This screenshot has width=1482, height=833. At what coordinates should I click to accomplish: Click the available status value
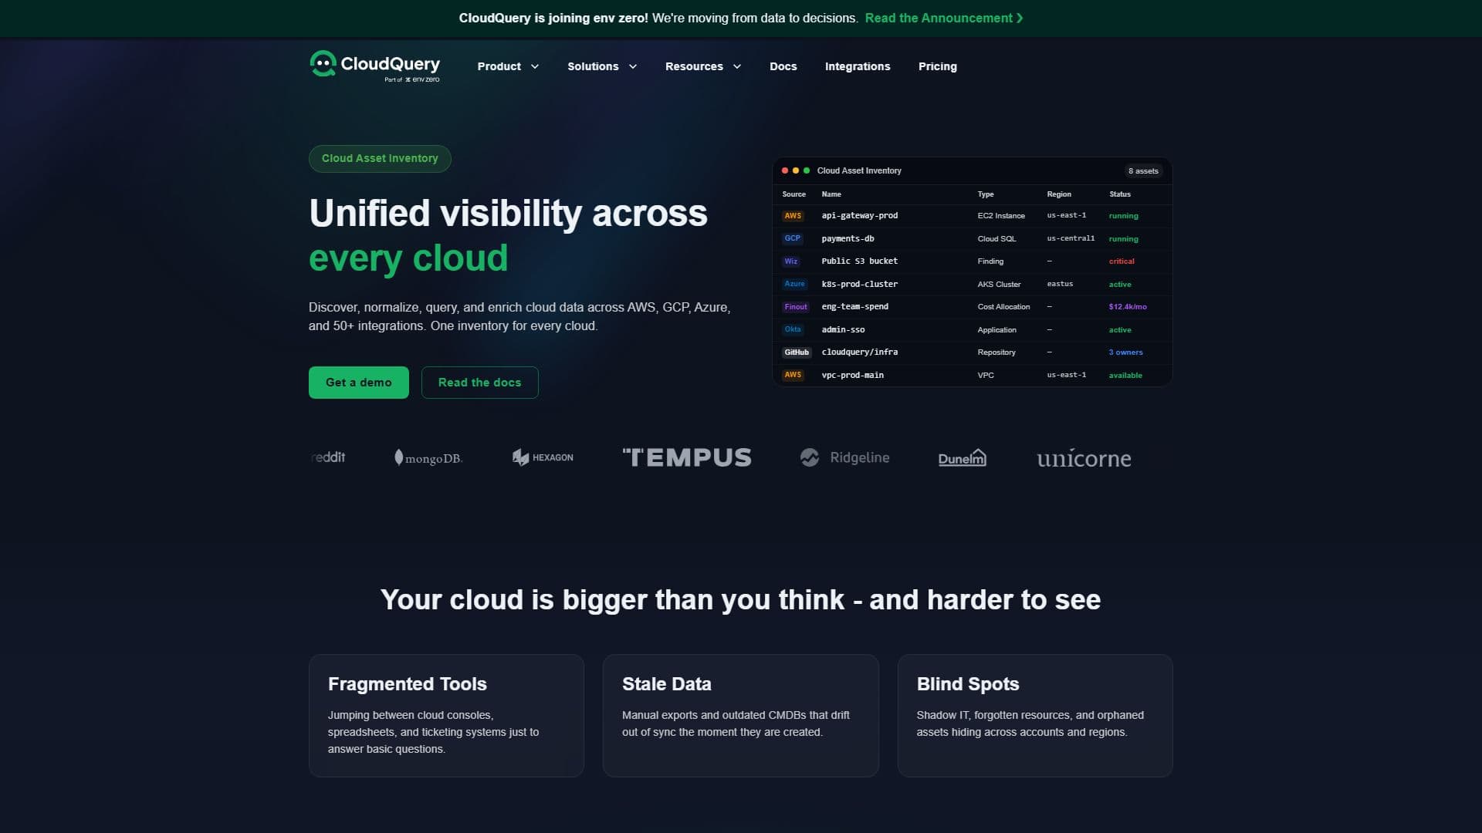[1125, 376]
